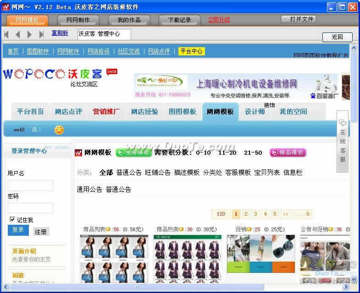This screenshot has width=360, height=293.
Task: Select 信息栏 category
Action: click(293, 173)
